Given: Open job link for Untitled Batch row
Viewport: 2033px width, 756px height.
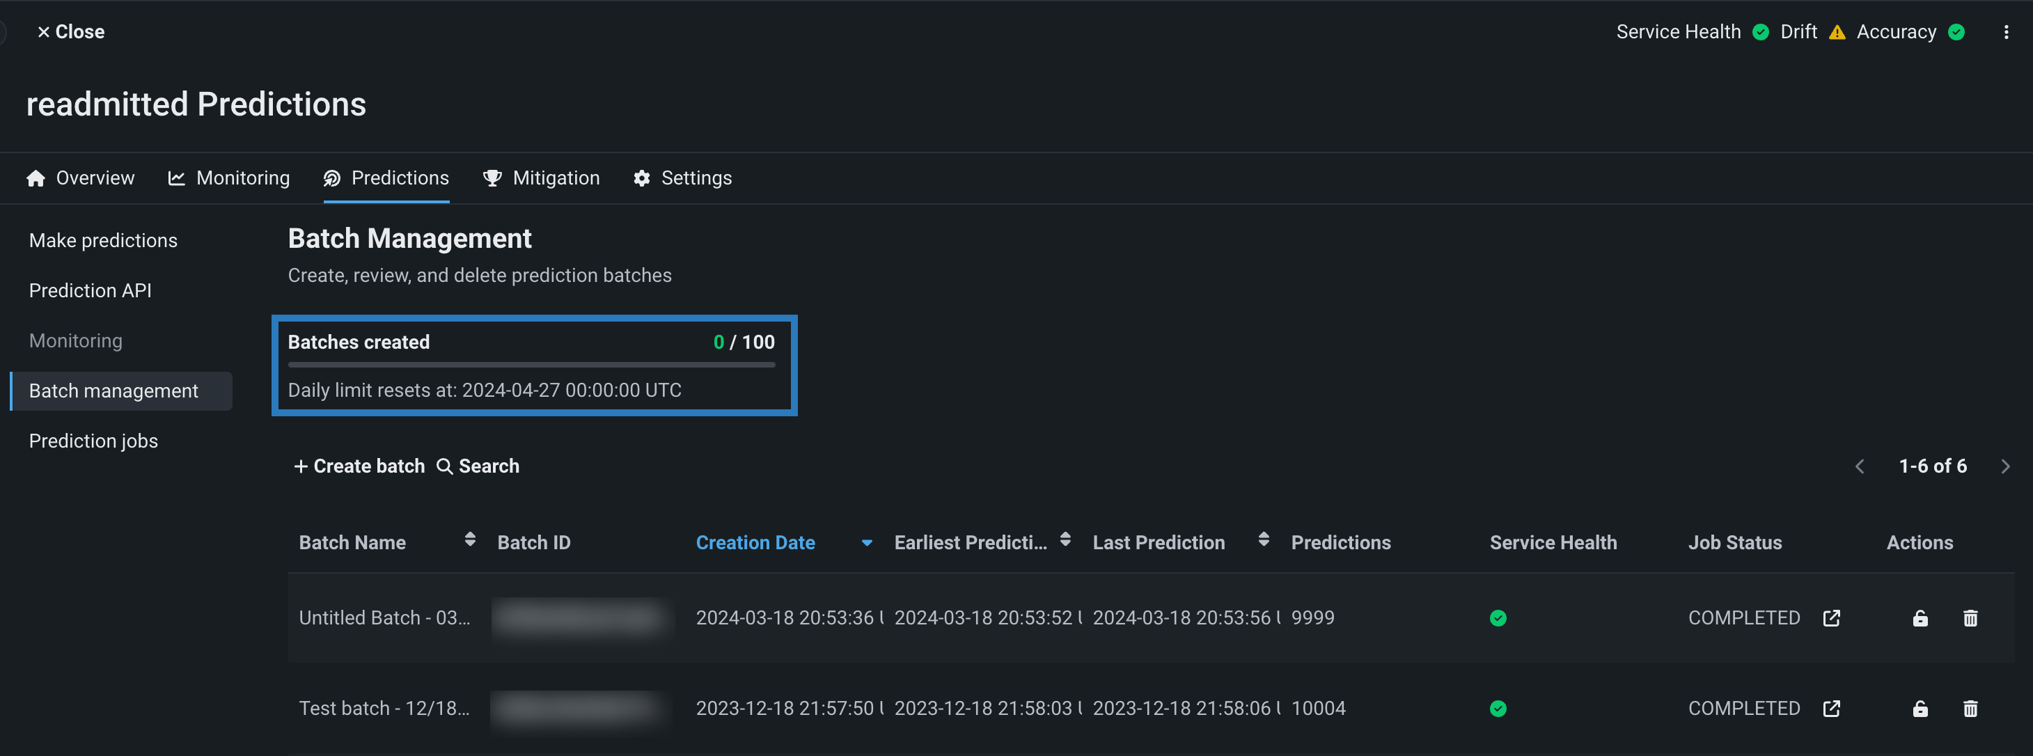Looking at the screenshot, I should tap(1831, 618).
